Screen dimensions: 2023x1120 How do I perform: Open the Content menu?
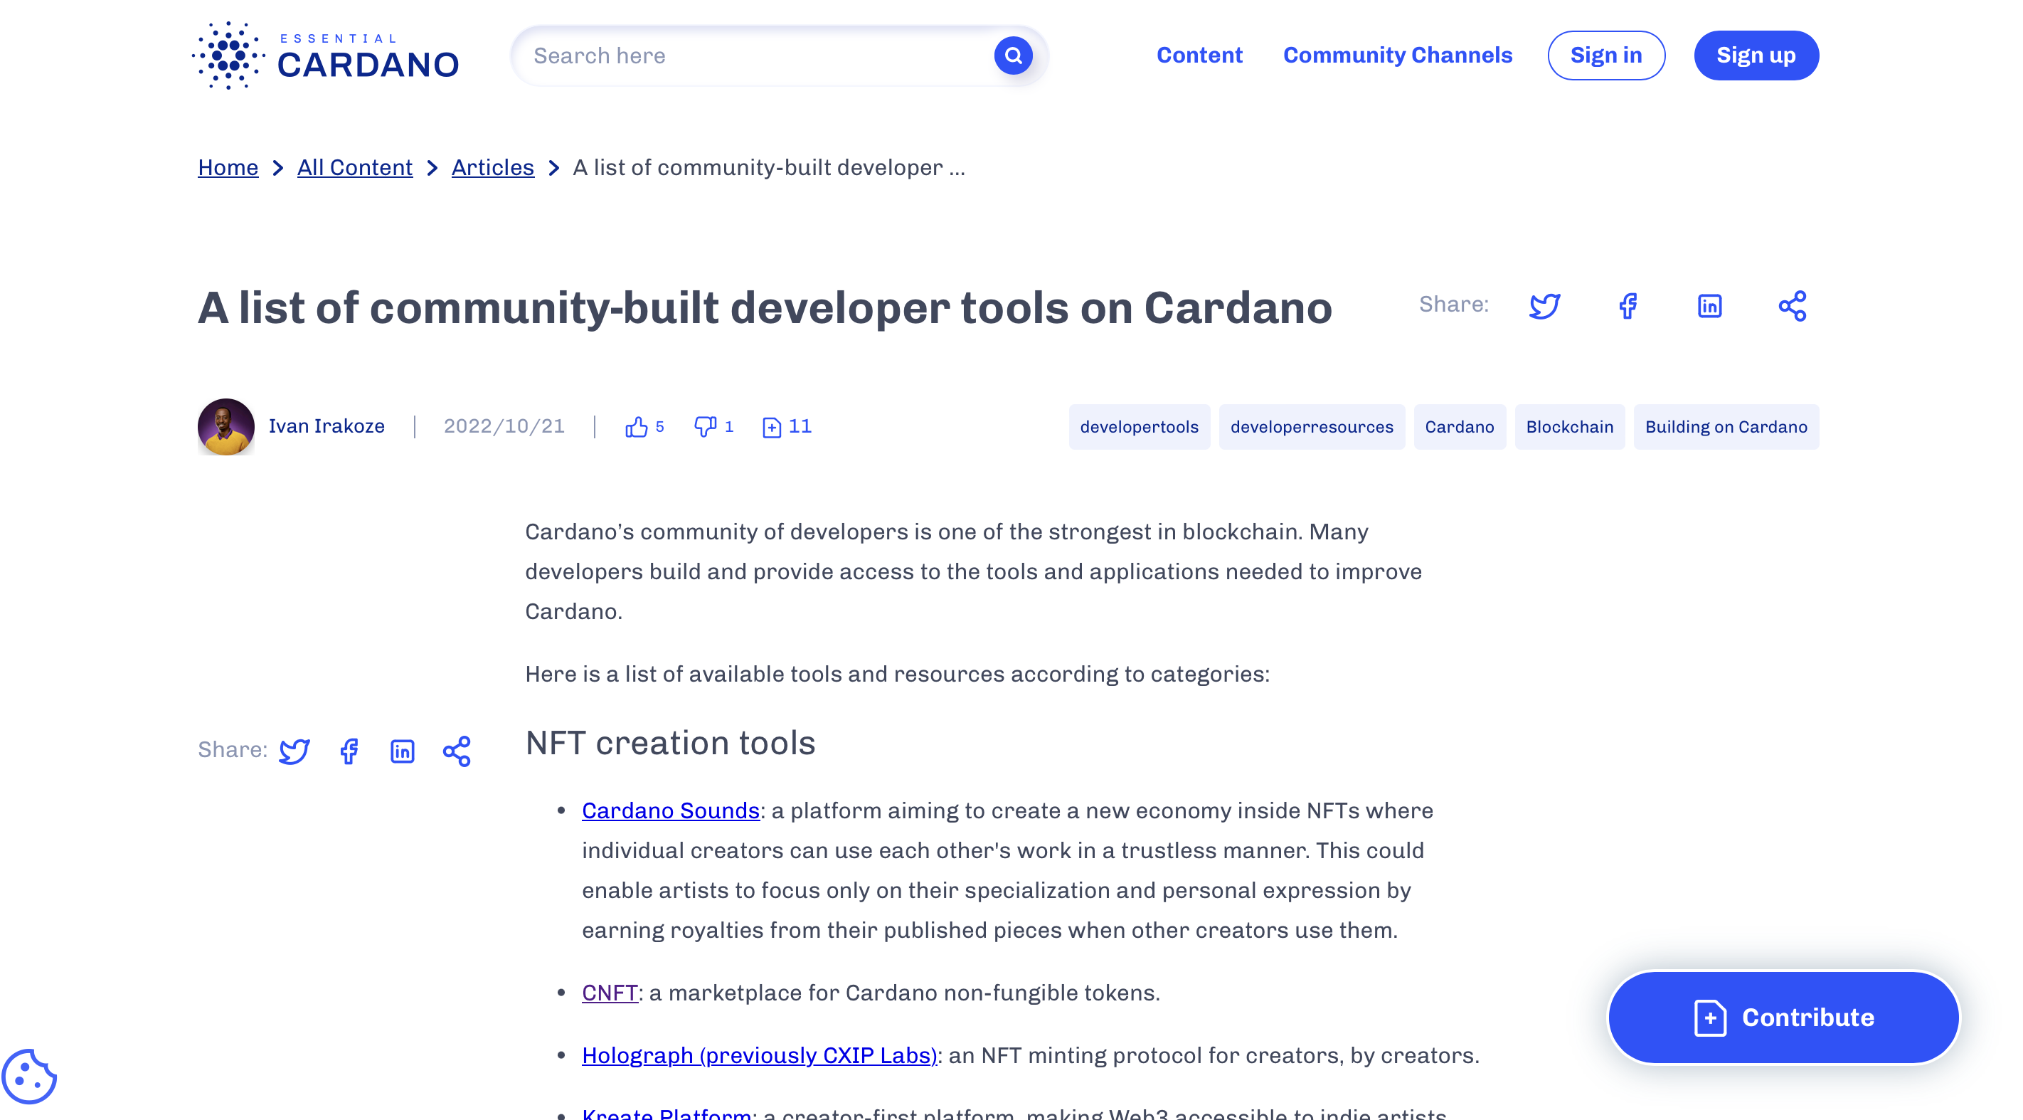1199,55
